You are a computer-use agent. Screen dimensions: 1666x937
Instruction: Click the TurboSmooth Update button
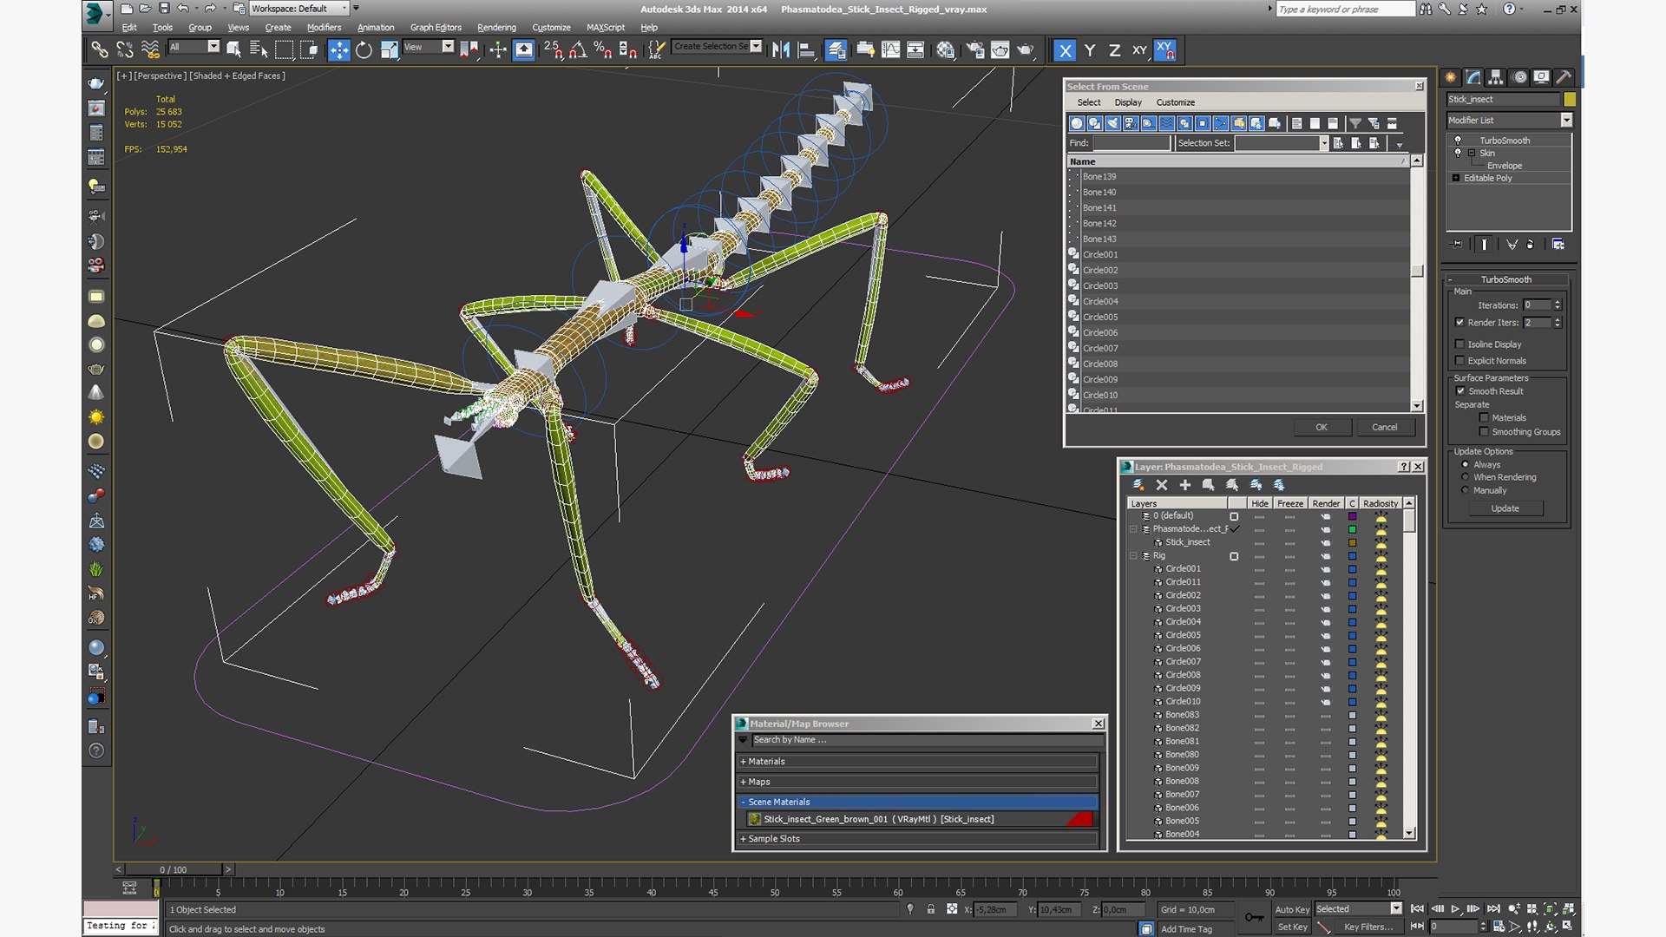tap(1505, 508)
